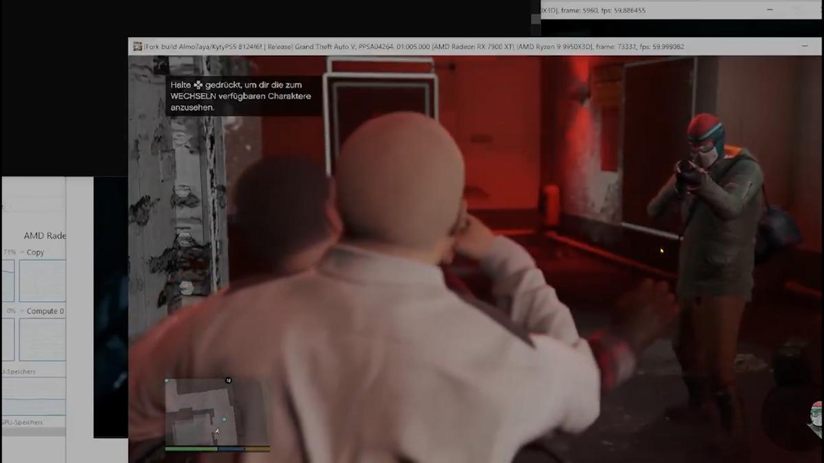Click the Compute 0 engine usage graph
The width and height of the screenshot is (824, 463).
tap(42, 340)
